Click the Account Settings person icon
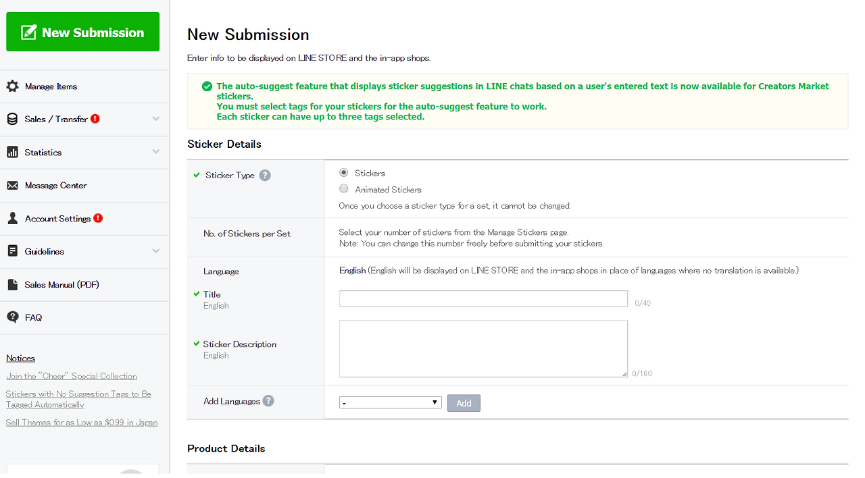Viewport: 865px width, 478px height. (x=12, y=219)
